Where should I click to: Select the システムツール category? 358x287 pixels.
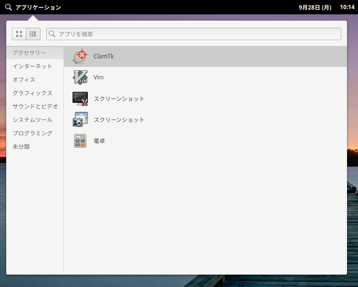point(35,120)
